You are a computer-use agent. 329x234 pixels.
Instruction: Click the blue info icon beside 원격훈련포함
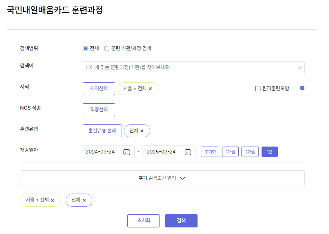click(302, 88)
